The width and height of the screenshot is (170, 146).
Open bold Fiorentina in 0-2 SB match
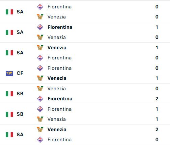pos(60,99)
